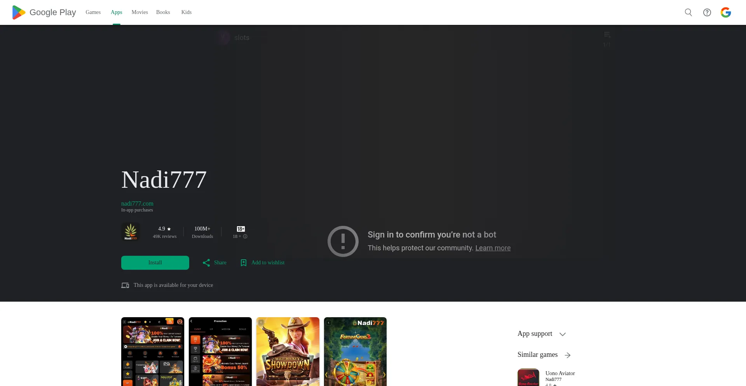The height and width of the screenshot is (386, 746).
Task: View the Wild Bounty Showdown screenshot
Action: pos(288,352)
